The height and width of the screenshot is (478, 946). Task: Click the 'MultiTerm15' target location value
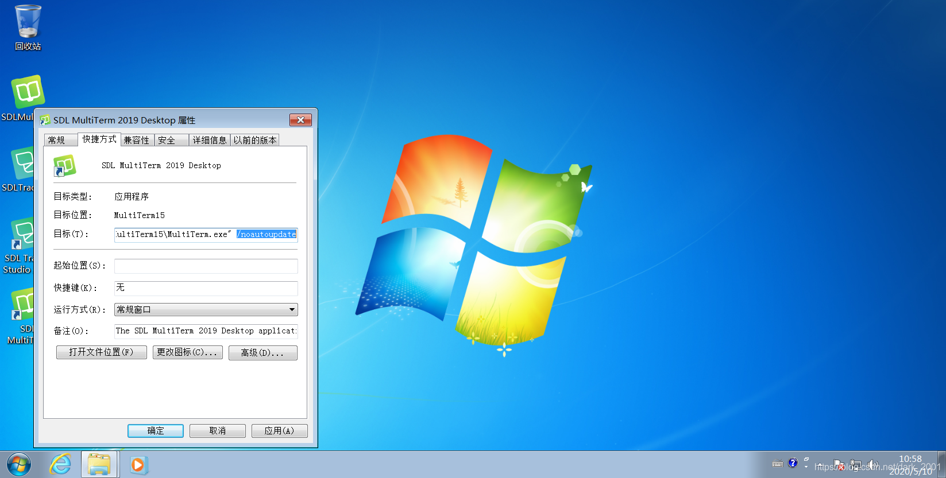140,215
